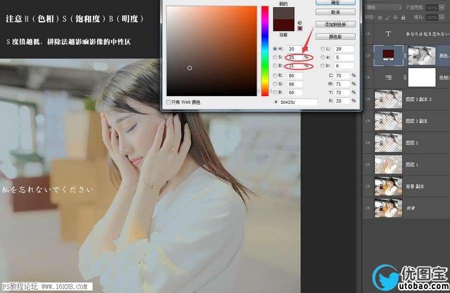Select the 背景 副本 layer thumbnail
The image size is (450, 293).
coord(388,186)
